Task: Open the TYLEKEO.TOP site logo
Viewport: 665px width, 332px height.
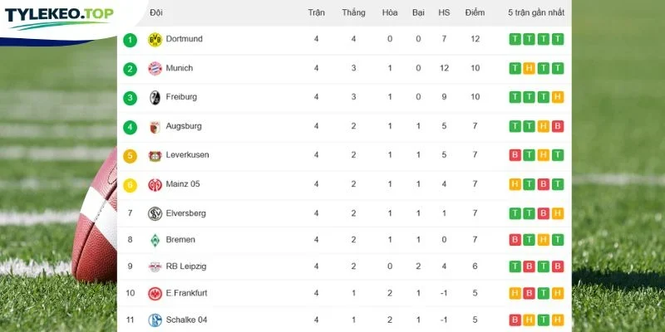Action: pos(59,17)
